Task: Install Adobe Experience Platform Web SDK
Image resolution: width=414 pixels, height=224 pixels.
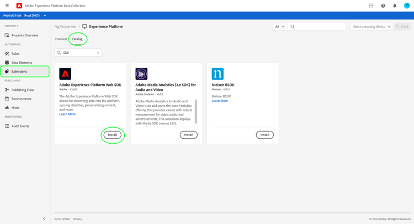Action: click(x=113, y=135)
